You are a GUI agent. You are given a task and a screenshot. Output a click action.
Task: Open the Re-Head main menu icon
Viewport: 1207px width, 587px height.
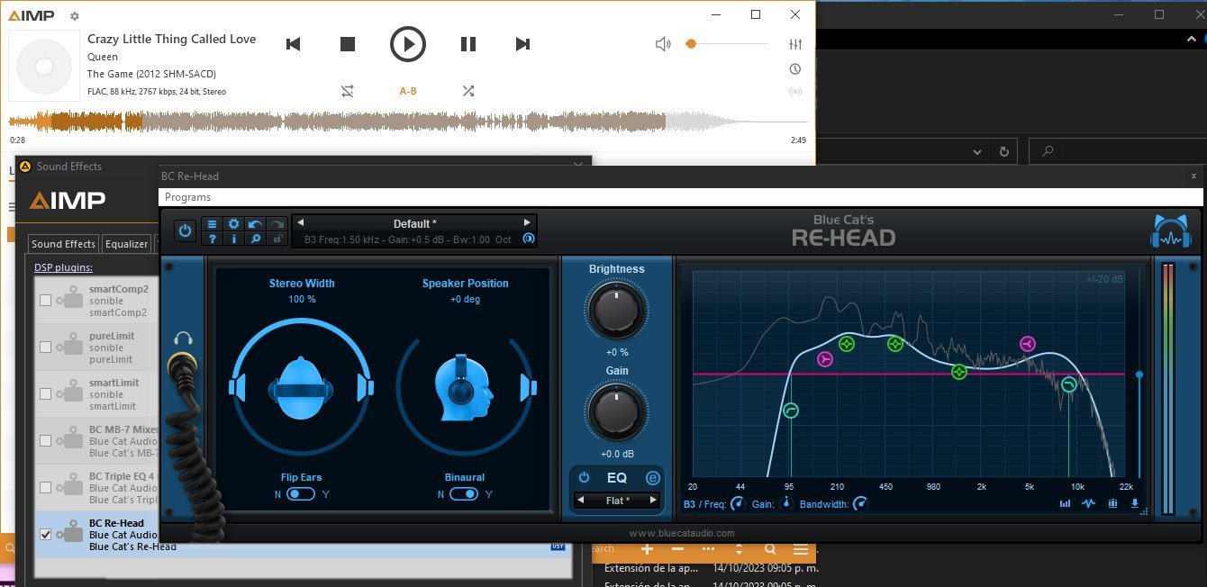coord(213,224)
